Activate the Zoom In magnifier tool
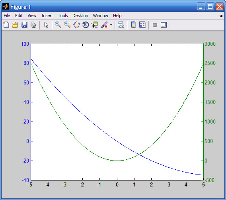 coord(58,25)
